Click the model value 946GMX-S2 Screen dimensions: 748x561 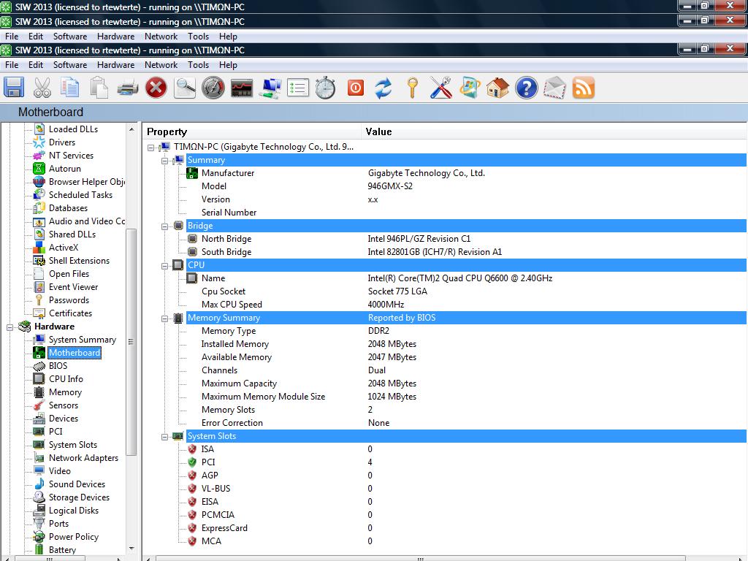pyautogui.click(x=390, y=186)
